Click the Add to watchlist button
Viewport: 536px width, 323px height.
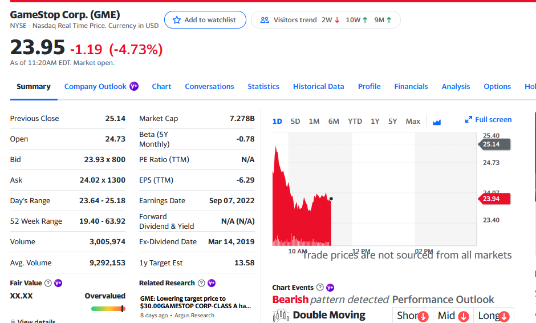tap(205, 20)
